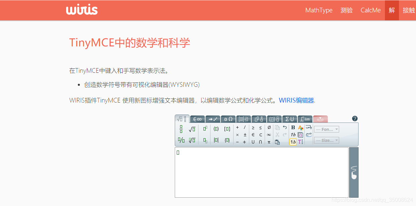Screen dimensions: 416x206
Task: Open the Font dropdown
Action: coord(327,129)
